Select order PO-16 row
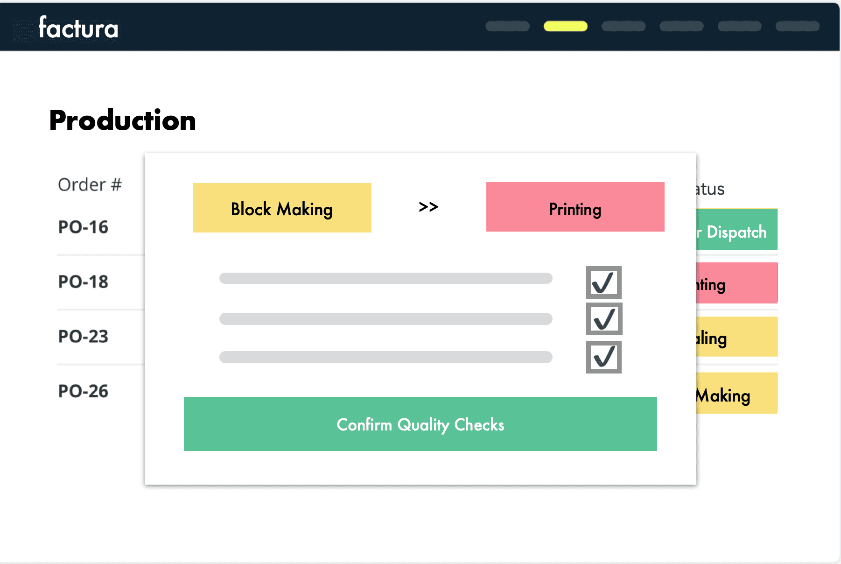Image resolution: width=841 pixels, height=564 pixels. [x=83, y=227]
